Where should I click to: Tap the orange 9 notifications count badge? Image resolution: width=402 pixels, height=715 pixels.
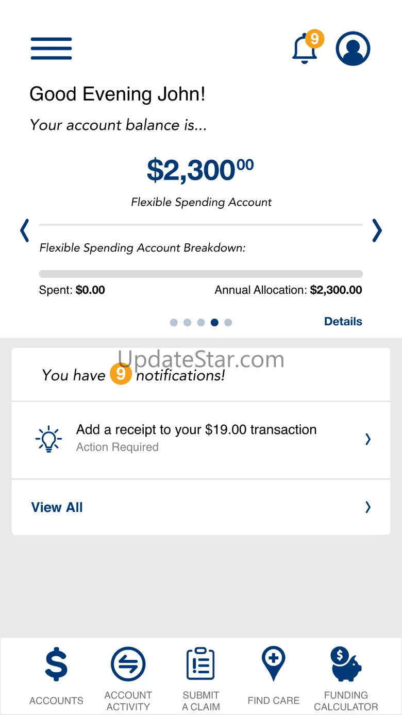click(x=121, y=374)
